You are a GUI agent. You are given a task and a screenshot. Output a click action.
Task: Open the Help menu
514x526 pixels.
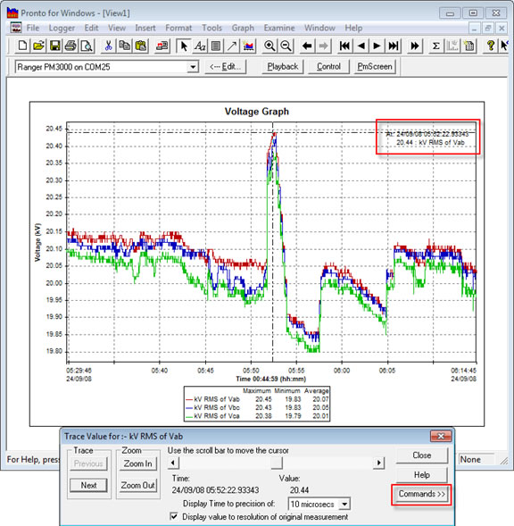(x=353, y=28)
